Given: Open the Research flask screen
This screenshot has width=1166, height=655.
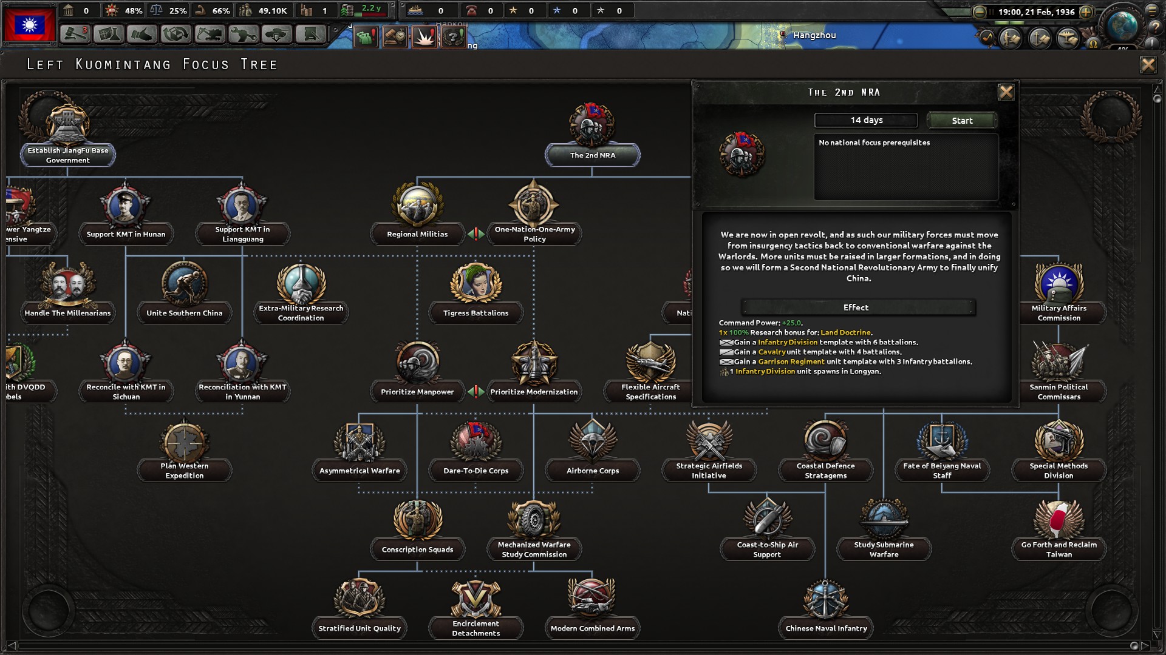Looking at the screenshot, I should coord(109,34).
